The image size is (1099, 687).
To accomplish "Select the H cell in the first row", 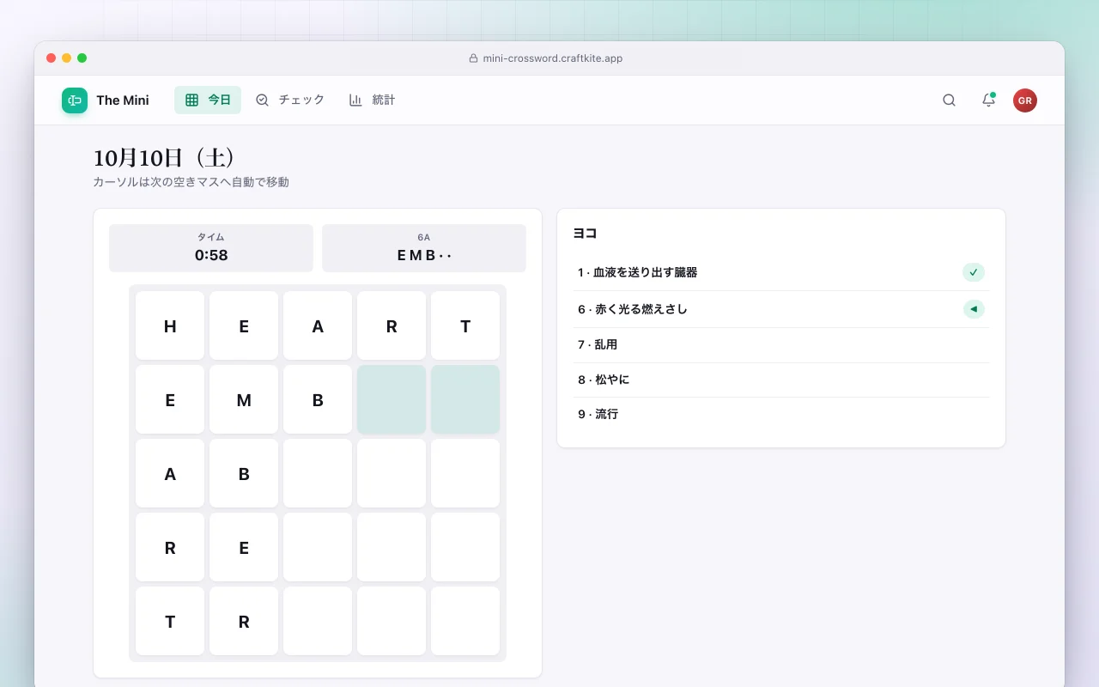I will [x=170, y=325].
